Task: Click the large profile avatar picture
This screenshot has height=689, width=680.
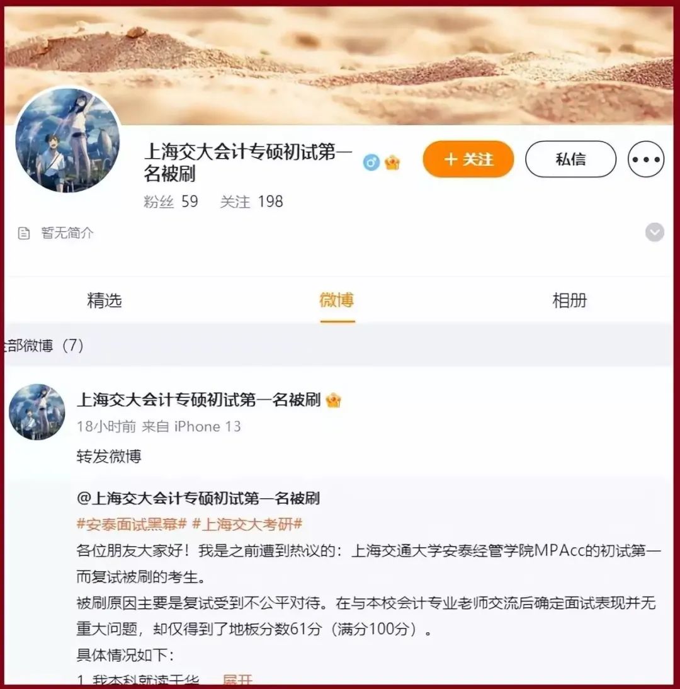Action: (67, 140)
